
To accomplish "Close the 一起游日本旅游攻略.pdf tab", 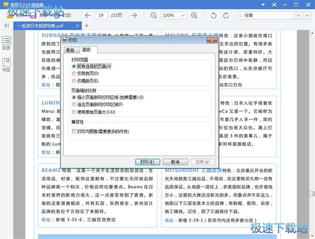I will pyautogui.click(x=77, y=26).
